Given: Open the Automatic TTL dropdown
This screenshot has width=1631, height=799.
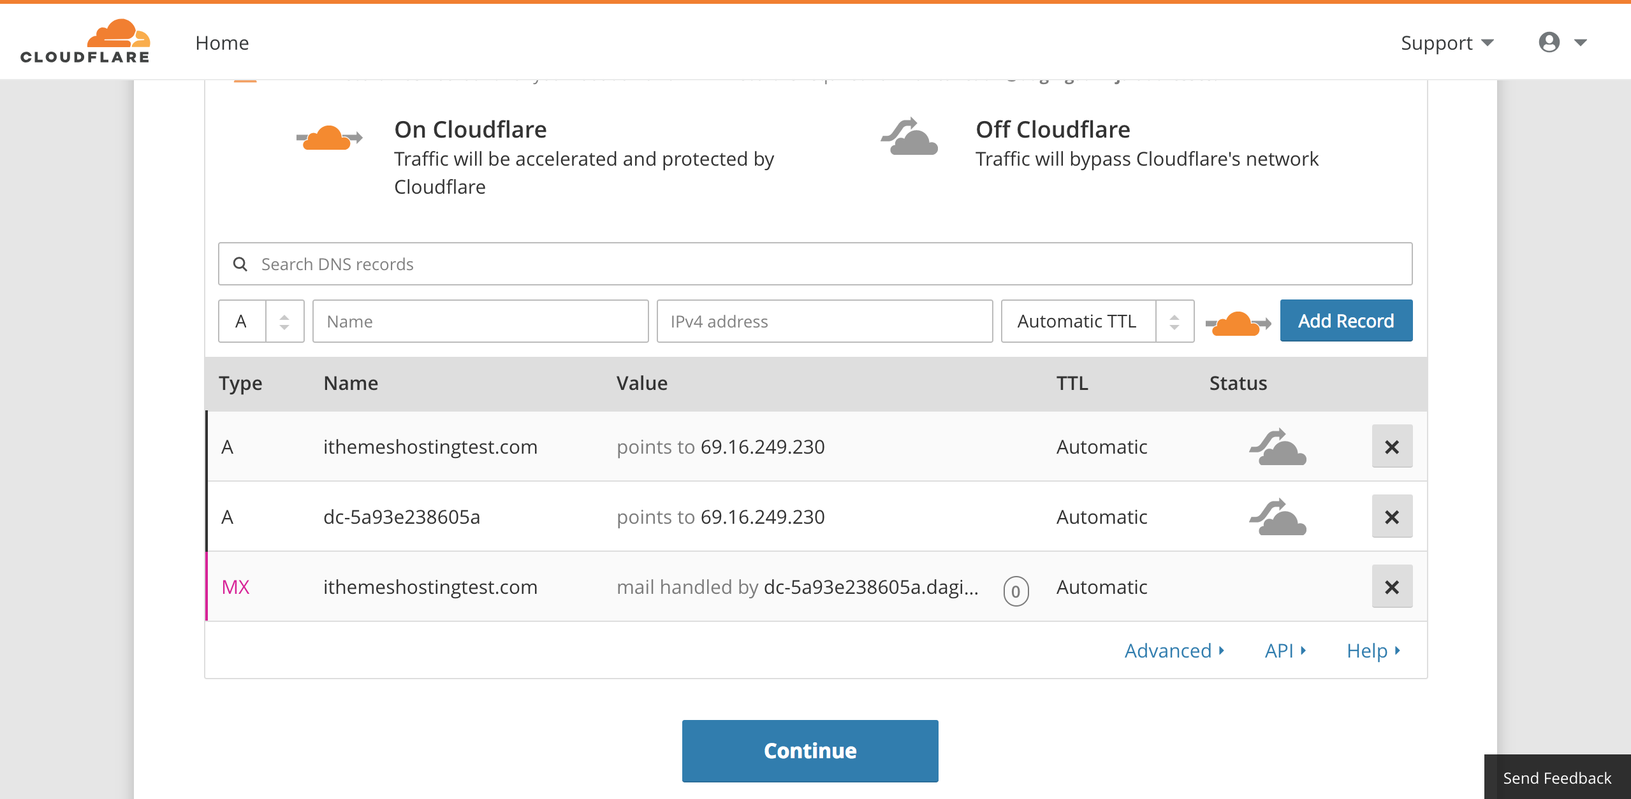Looking at the screenshot, I should point(1097,321).
